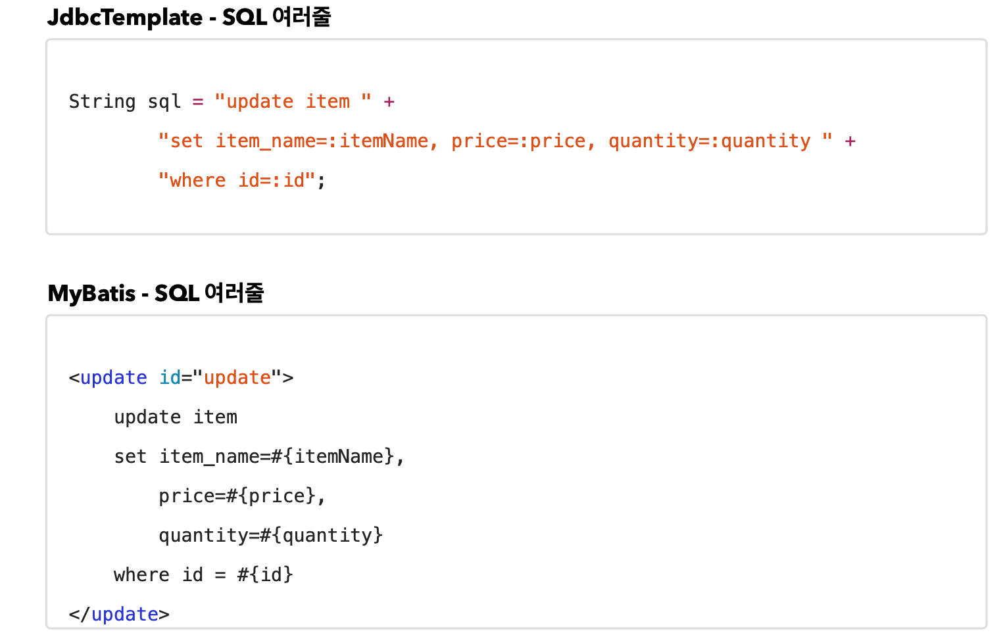Click the plain line "update item" in MyBatis block
The image size is (1005, 639).
(176, 417)
